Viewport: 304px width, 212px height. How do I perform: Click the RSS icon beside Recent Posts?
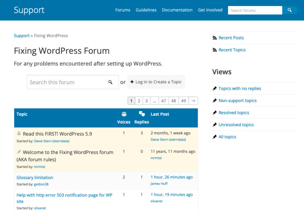click(214, 38)
